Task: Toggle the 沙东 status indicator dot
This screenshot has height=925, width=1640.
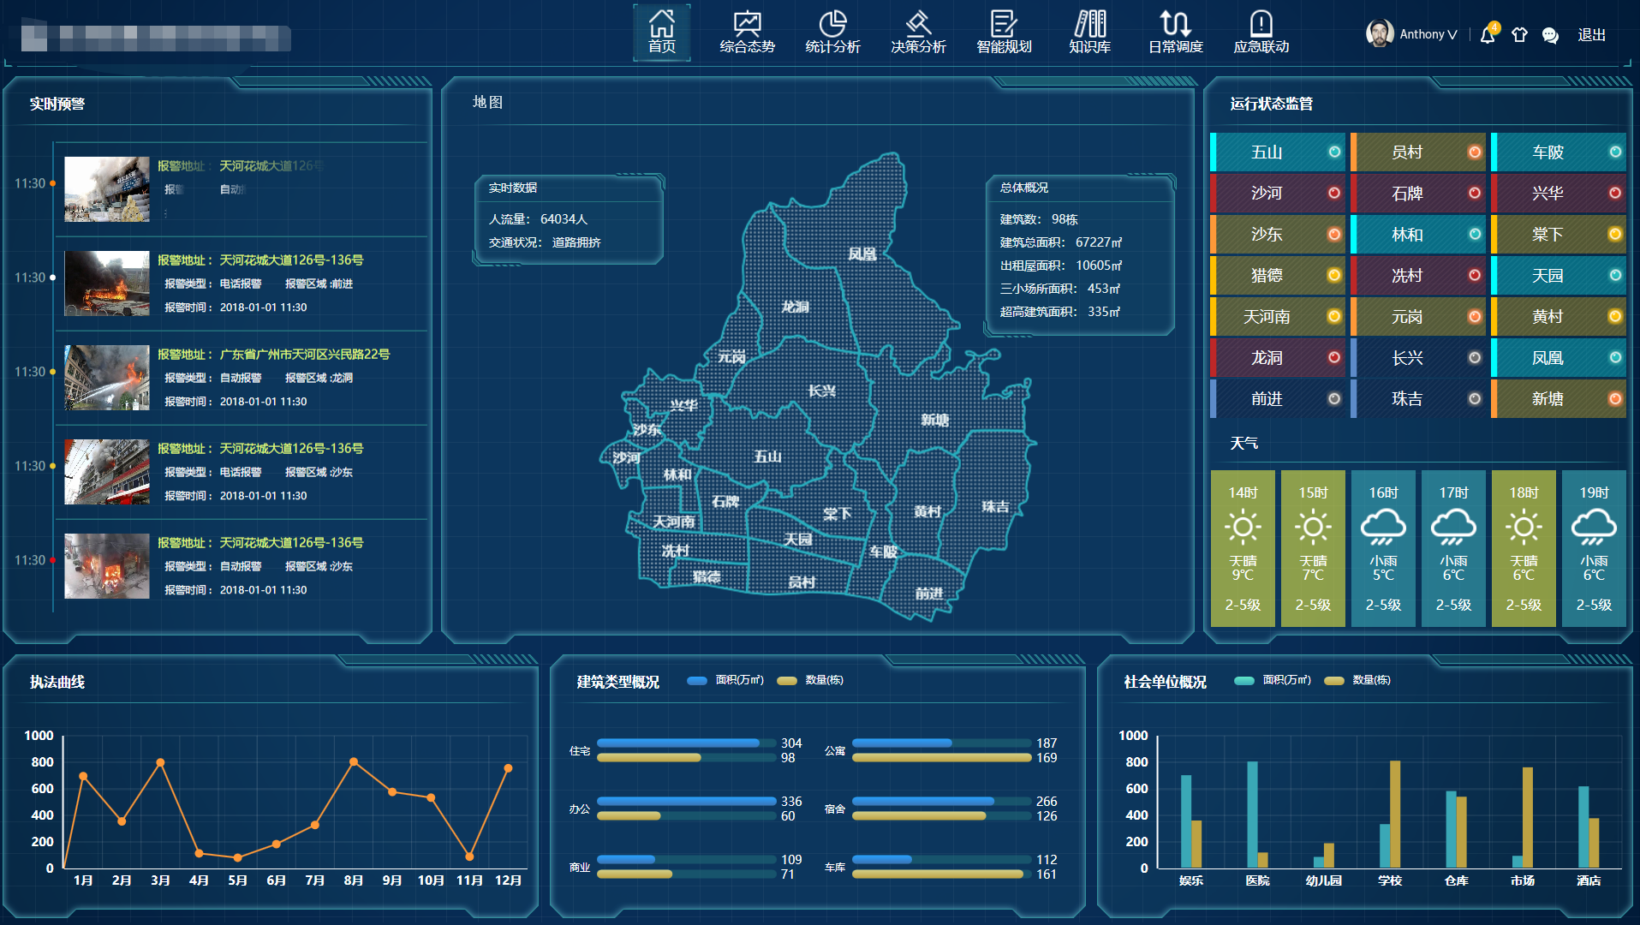Action: (x=1334, y=234)
